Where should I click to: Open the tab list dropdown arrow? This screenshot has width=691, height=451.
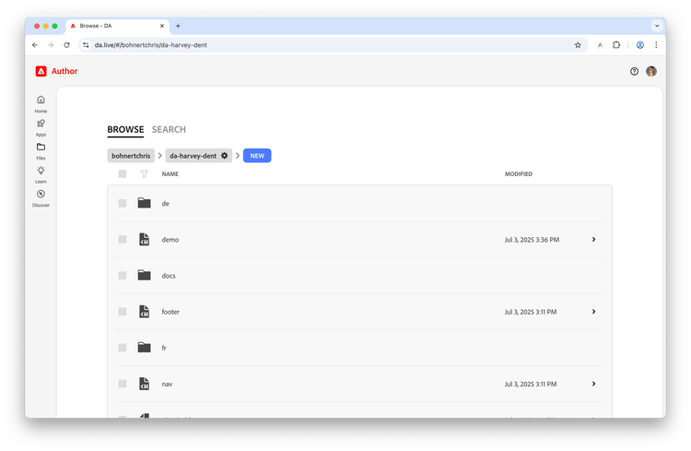(x=657, y=26)
